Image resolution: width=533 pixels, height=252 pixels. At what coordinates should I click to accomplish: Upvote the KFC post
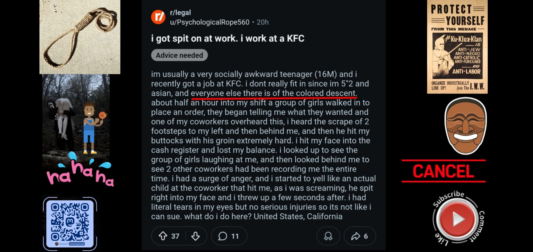click(x=163, y=236)
